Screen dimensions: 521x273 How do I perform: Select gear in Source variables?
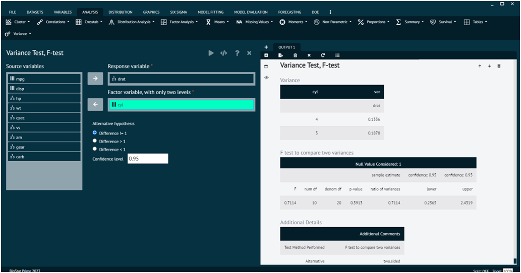(x=44, y=147)
